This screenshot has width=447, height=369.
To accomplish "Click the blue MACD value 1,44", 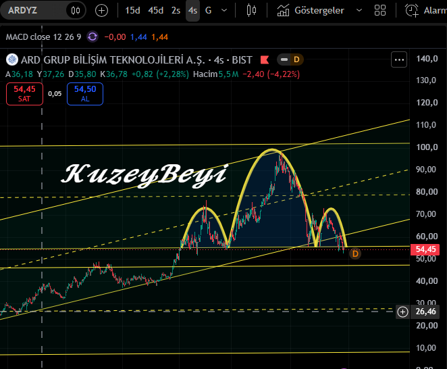I will point(138,36).
